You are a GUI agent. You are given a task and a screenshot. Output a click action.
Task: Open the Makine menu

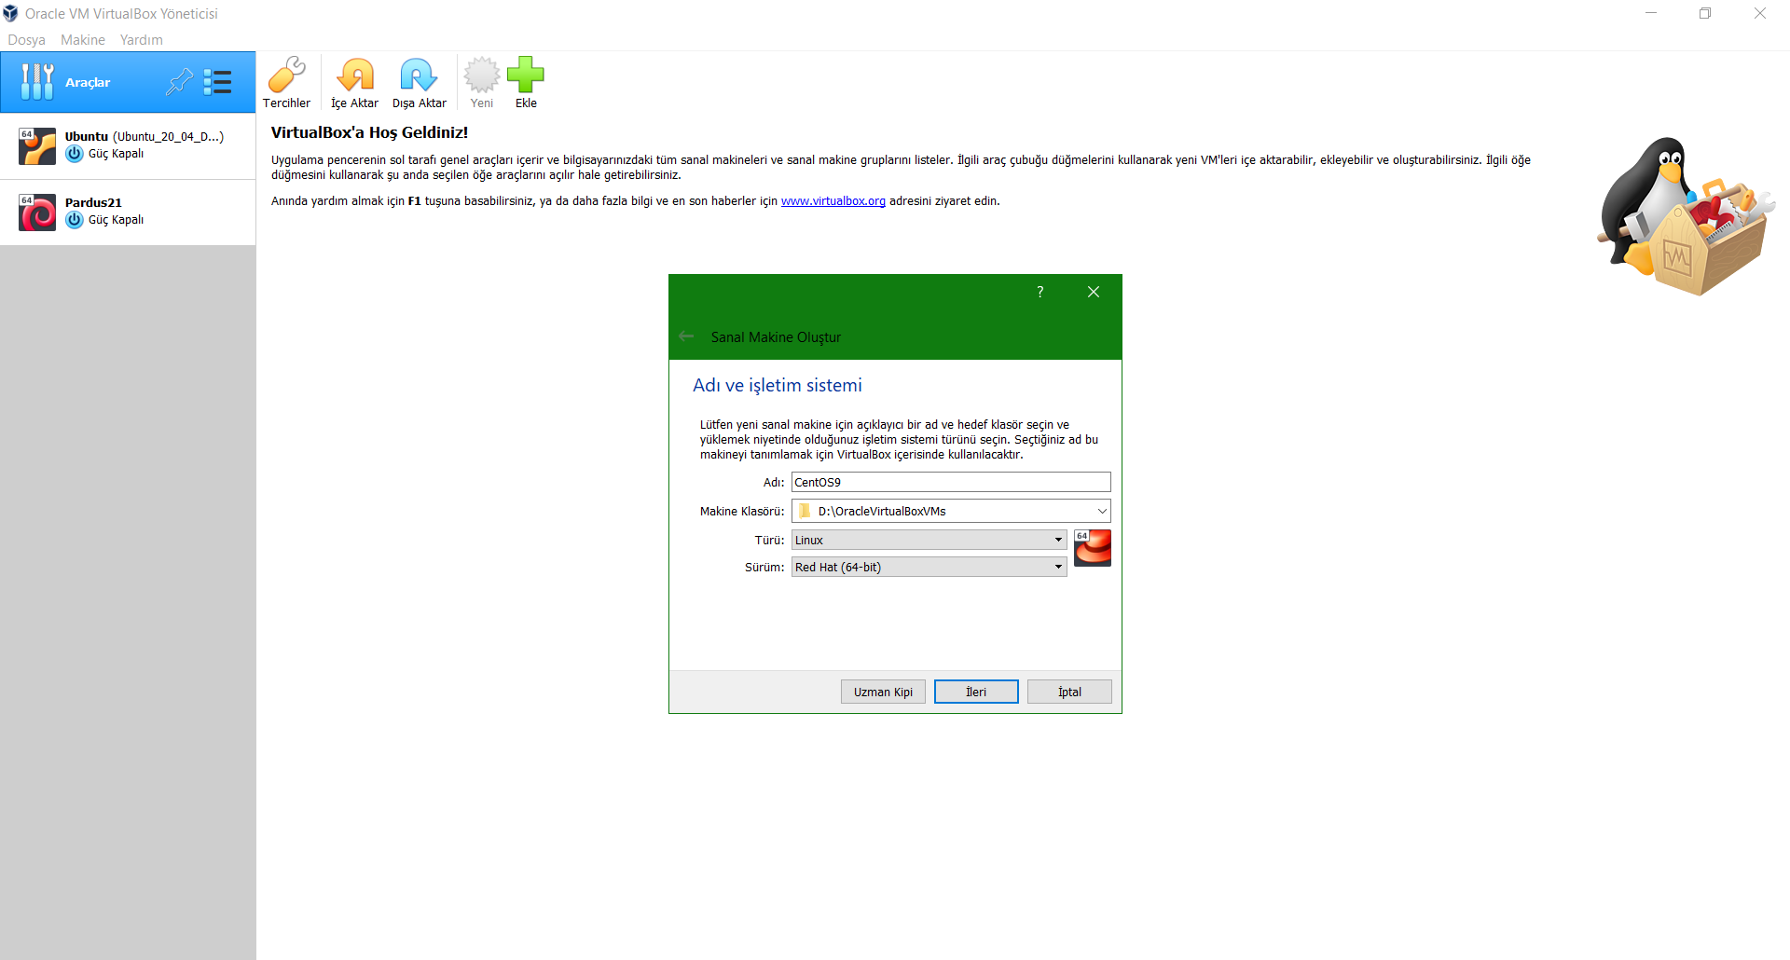(x=83, y=40)
